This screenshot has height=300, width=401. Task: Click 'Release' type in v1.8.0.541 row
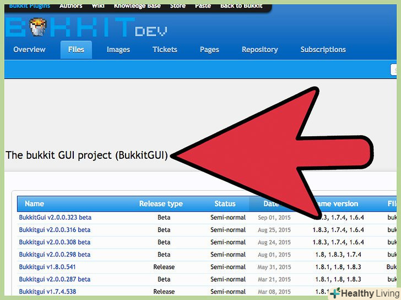pos(164,267)
